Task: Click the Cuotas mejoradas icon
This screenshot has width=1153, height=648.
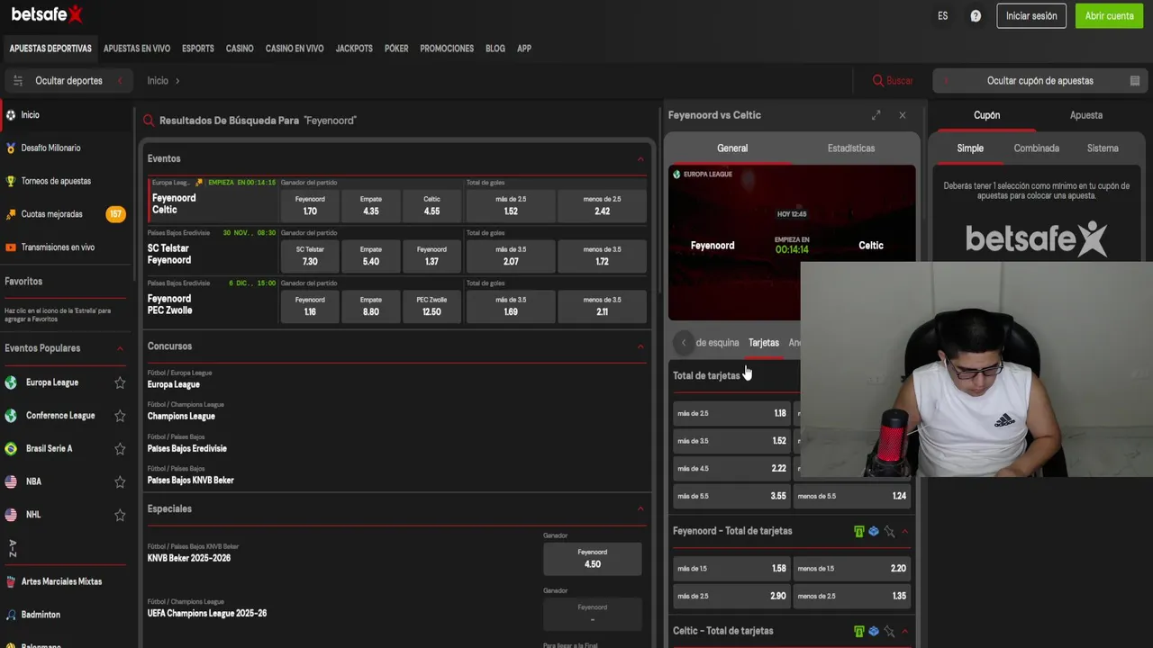Action: click(x=11, y=214)
